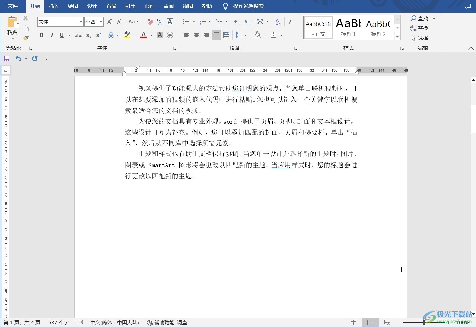Viewport: 476px width, 327px height.
Task: Apply yellow text highlight color
Action: [x=127, y=35]
